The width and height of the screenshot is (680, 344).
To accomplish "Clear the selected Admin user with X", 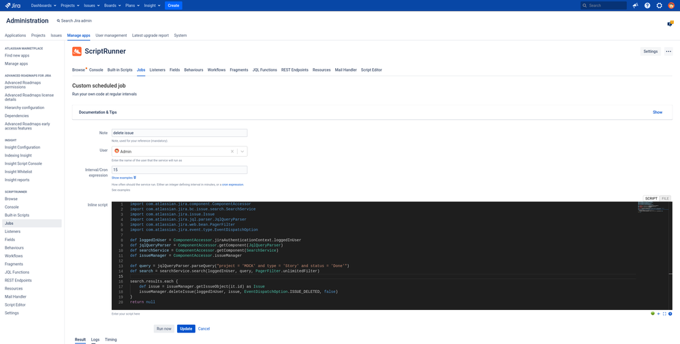I will tap(232, 151).
